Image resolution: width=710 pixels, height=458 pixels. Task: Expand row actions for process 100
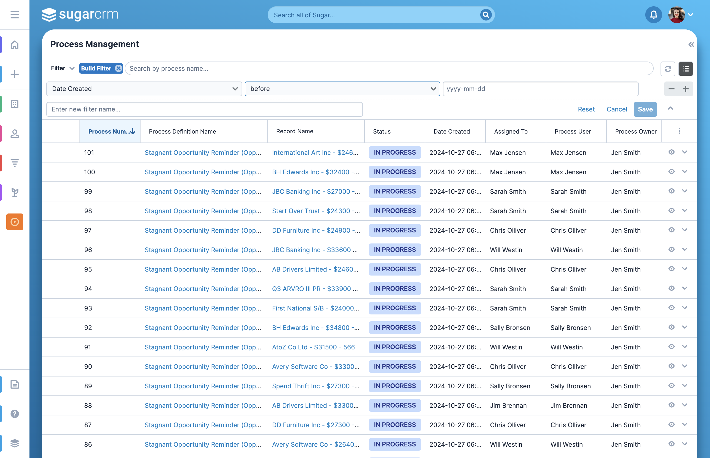(x=685, y=172)
